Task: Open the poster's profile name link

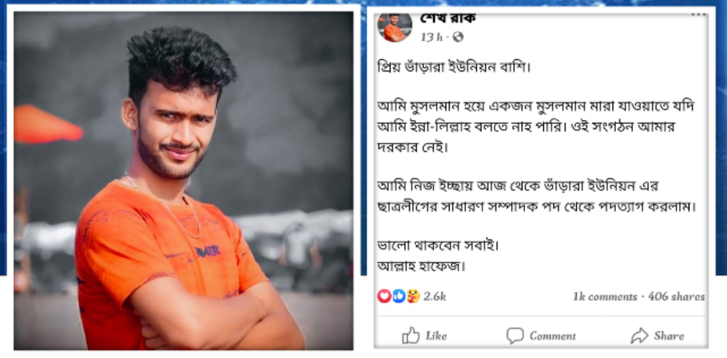Action: coord(448,19)
